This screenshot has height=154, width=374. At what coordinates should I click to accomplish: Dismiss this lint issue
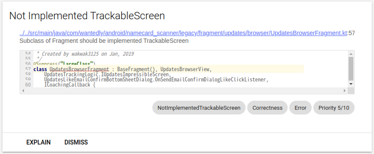(x=76, y=142)
